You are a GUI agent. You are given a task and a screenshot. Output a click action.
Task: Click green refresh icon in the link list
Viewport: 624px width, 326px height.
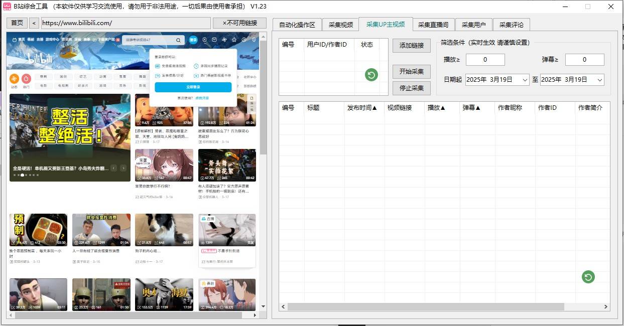[x=371, y=75]
